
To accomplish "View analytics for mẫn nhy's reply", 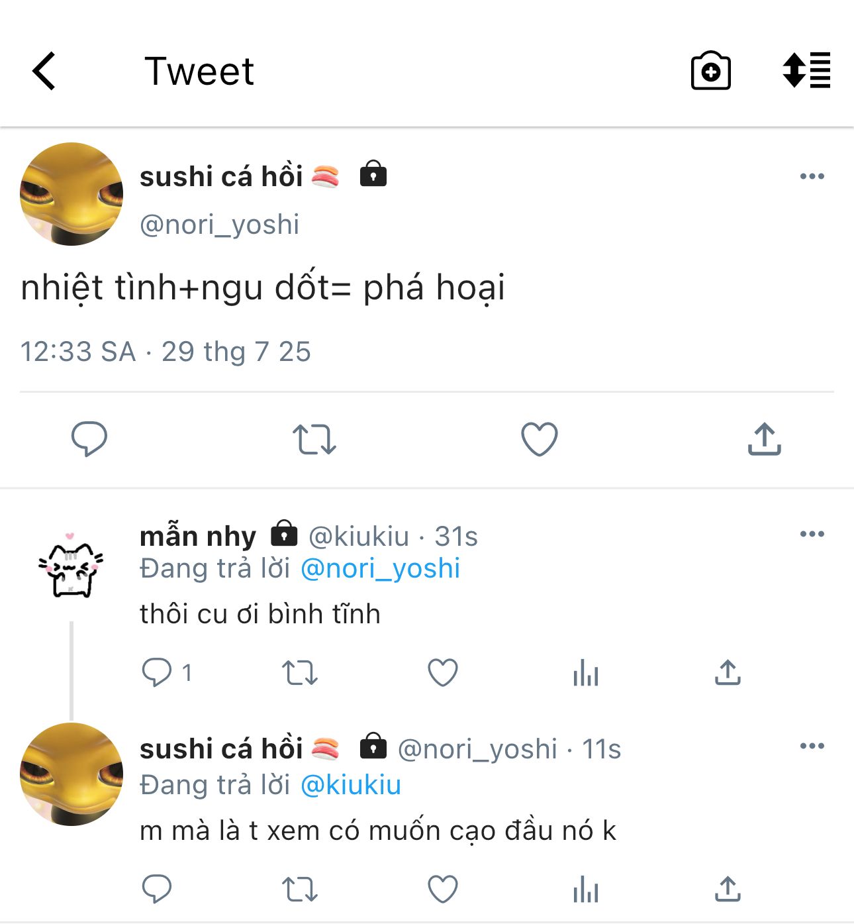I will (586, 673).
